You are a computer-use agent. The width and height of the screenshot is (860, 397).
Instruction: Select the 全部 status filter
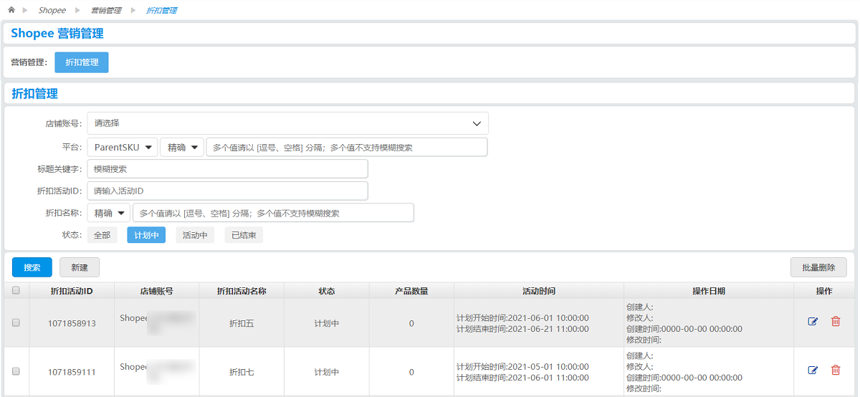pos(102,235)
